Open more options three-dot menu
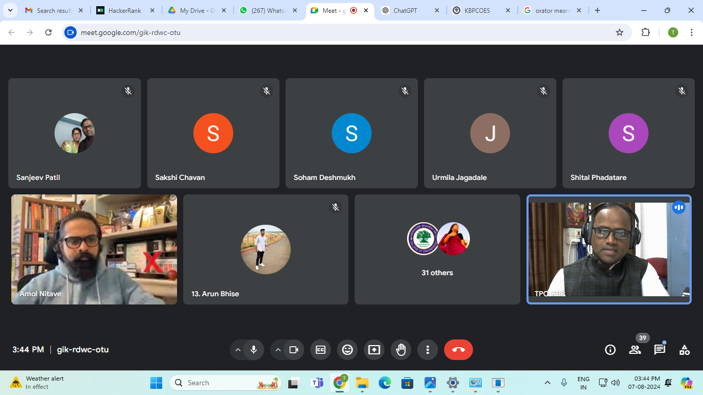 point(428,350)
